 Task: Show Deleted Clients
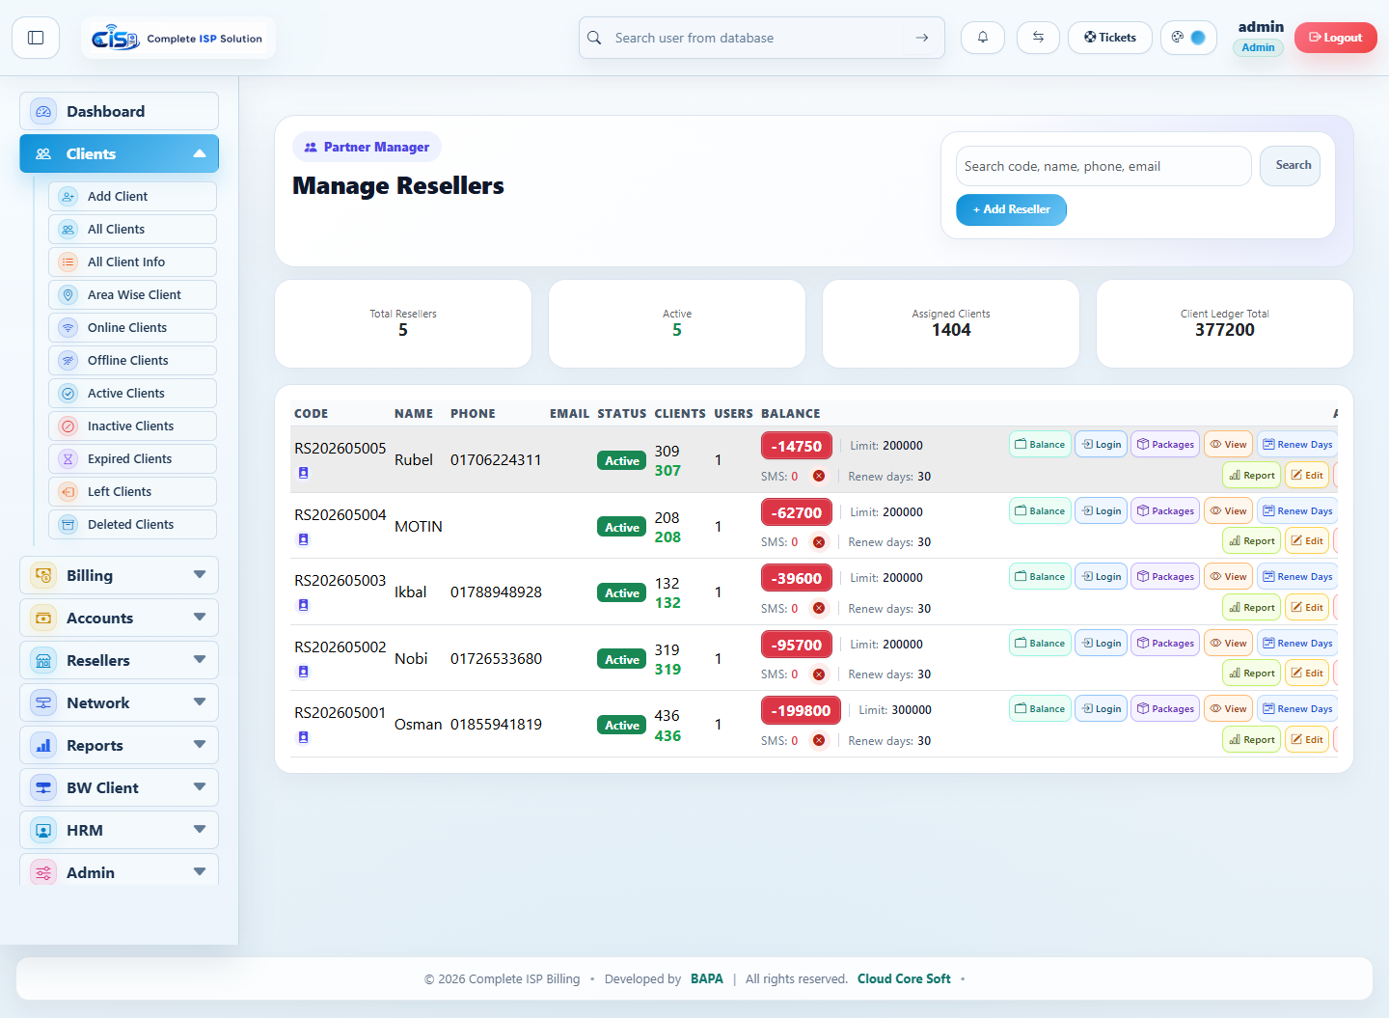132,525
